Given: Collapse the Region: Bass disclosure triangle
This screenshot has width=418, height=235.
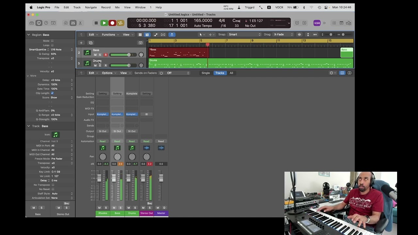Looking at the screenshot, I should click(28, 35).
